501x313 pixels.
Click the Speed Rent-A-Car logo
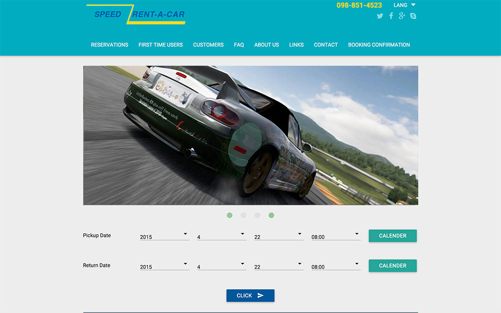pyautogui.click(x=136, y=15)
